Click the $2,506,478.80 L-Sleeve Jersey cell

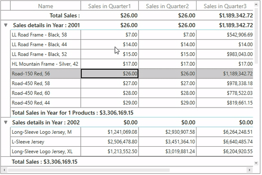pyautogui.click(x=110, y=142)
